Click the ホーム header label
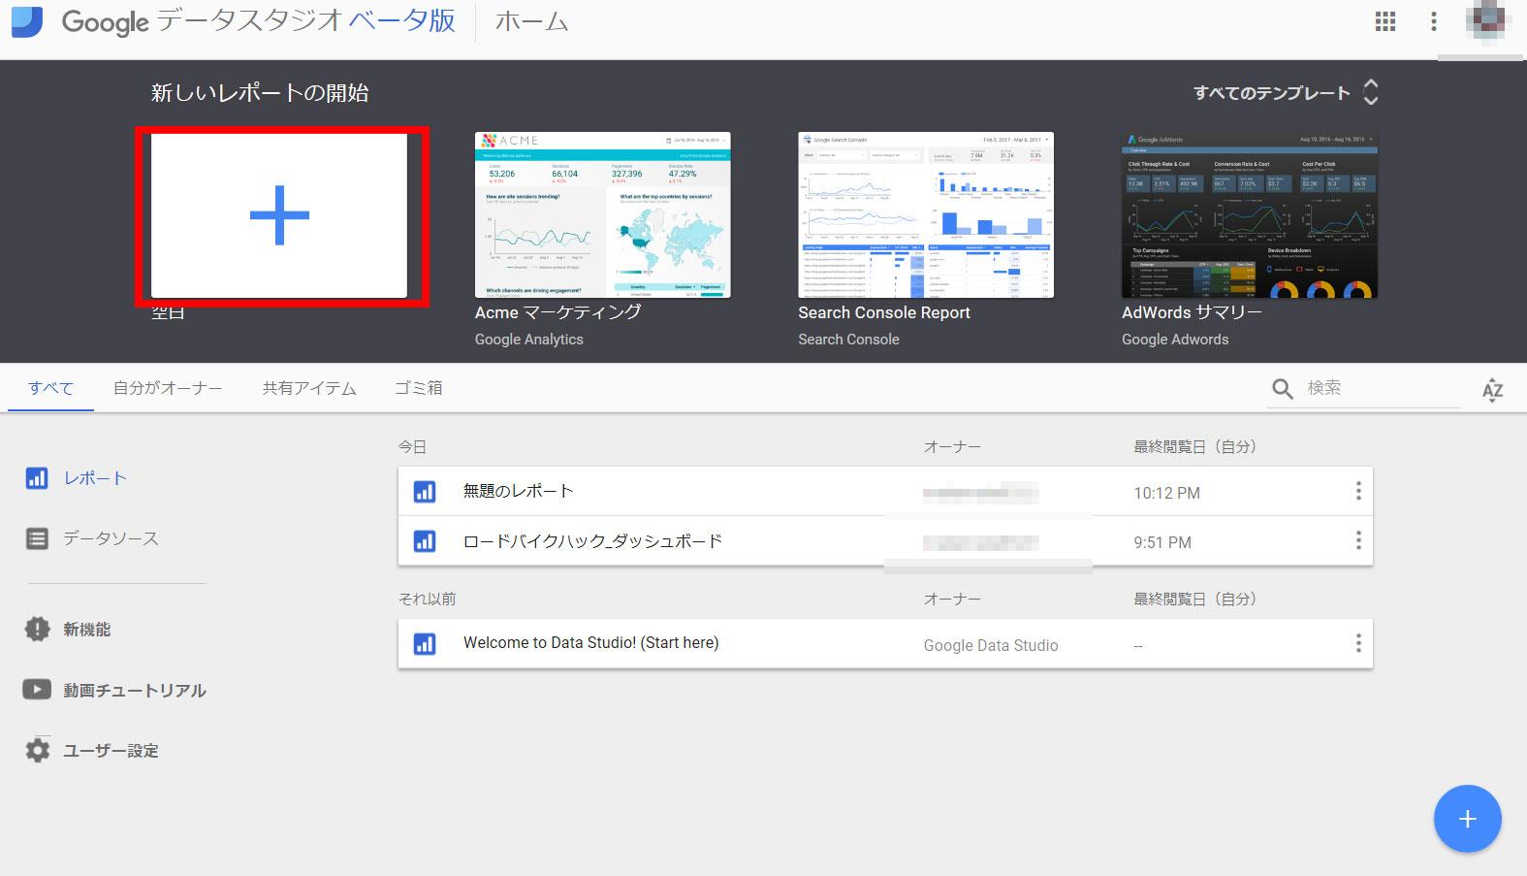Image resolution: width=1527 pixels, height=876 pixels. [x=531, y=22]
